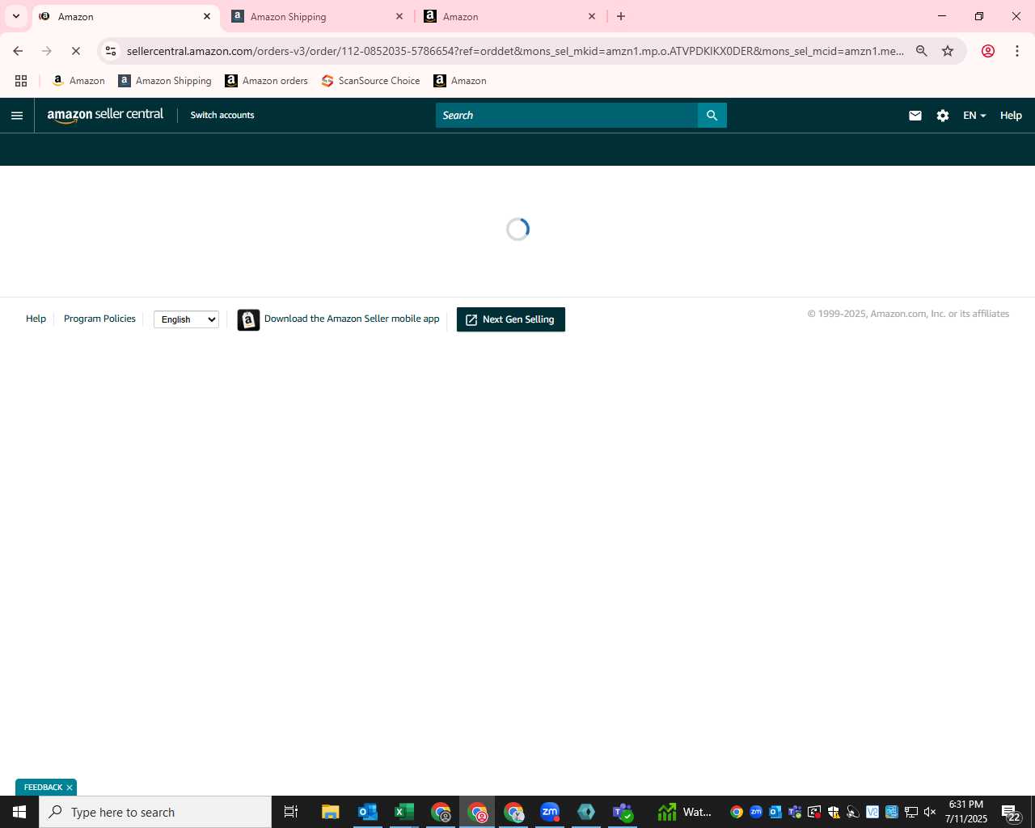Focus the Seller Central search field
Screen dimensions: 1035x828
pyautogui.click(x=567, y=116)
